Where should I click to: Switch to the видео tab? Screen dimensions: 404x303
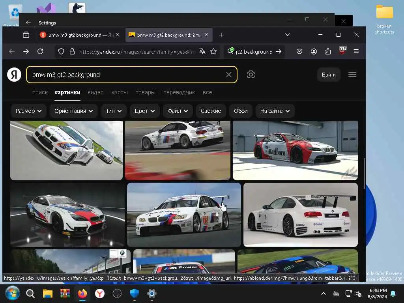pos(95,92)
